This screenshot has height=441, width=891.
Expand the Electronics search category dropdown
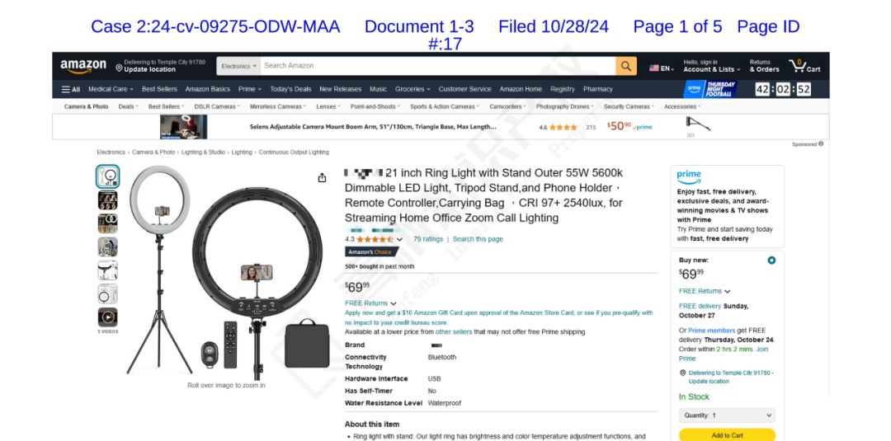pos(238,66)
